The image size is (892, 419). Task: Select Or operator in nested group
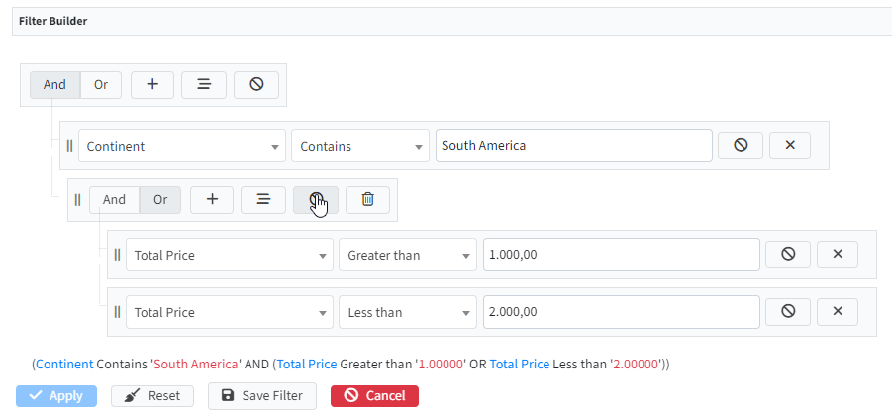pos(160,200)
